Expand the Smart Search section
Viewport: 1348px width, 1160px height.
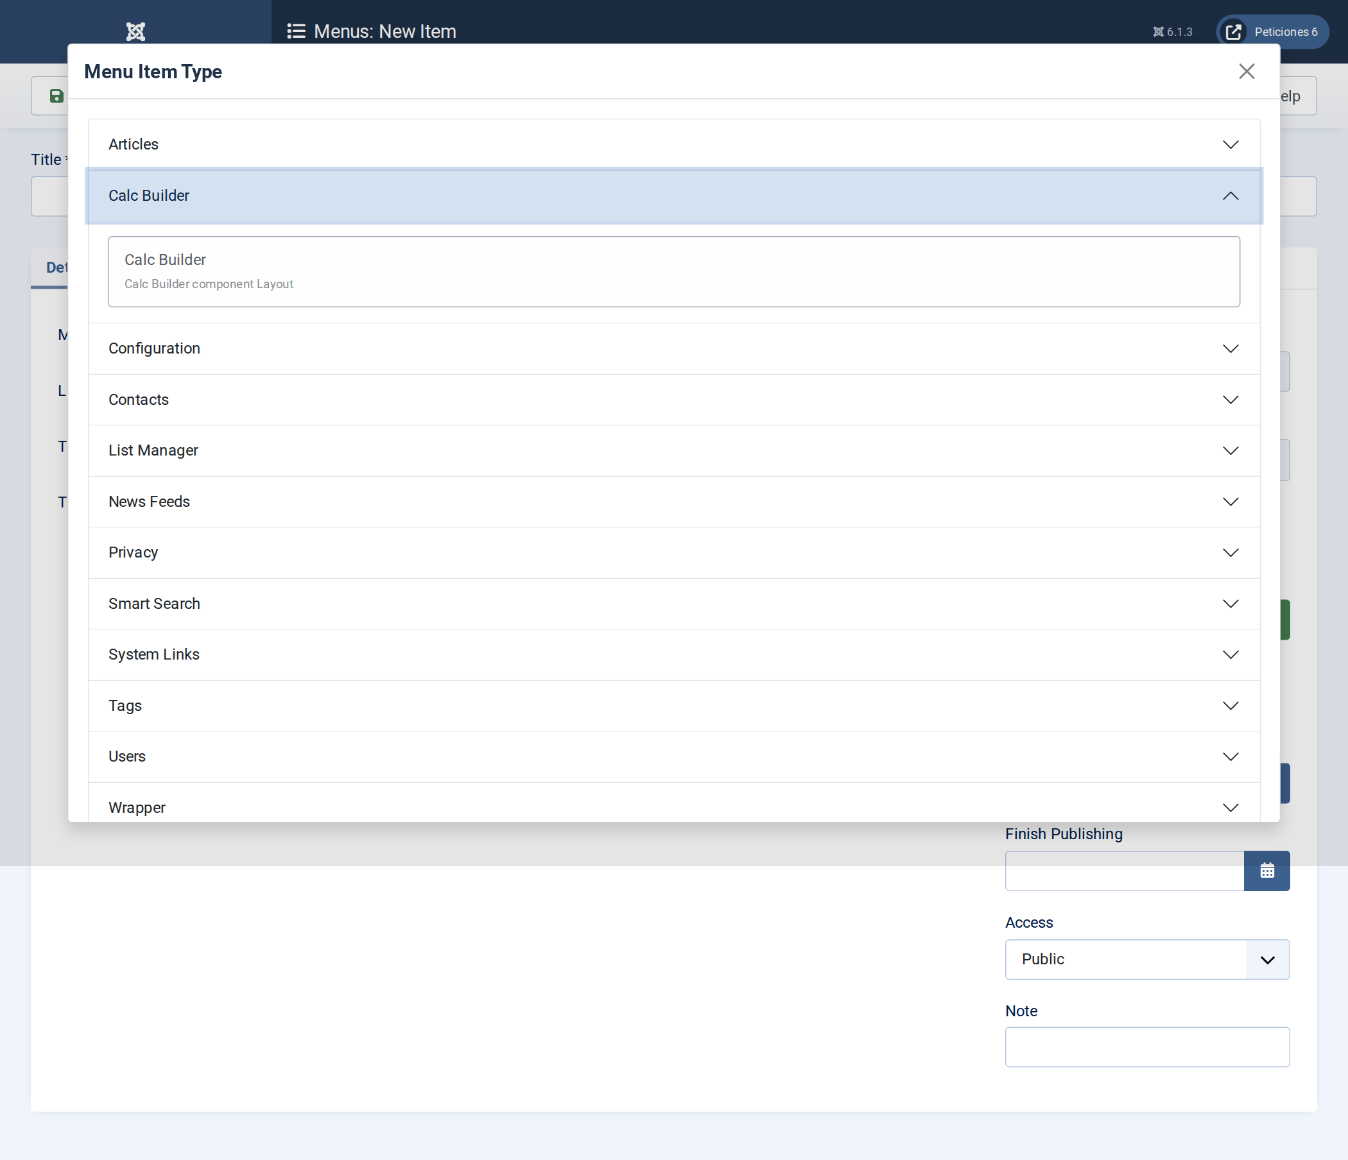click(674, 604)
